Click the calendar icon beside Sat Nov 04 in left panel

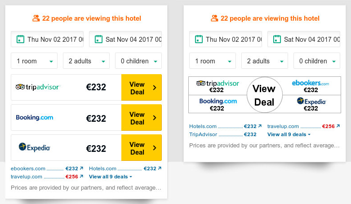coord(98,39)
